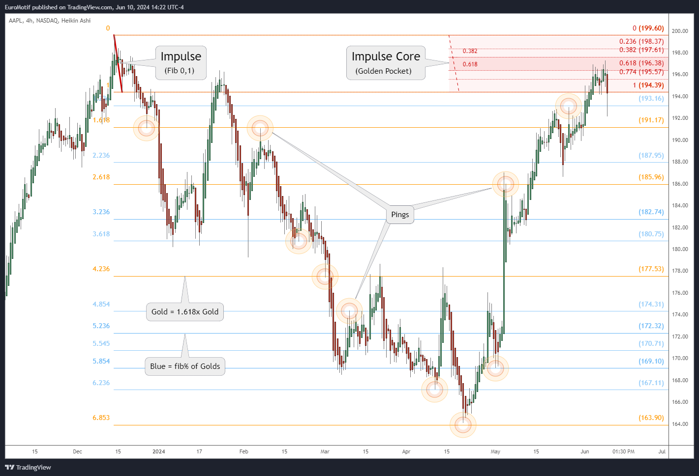
Task: Click the 200.00 tick on the price axis
Action: click(680, 31)
